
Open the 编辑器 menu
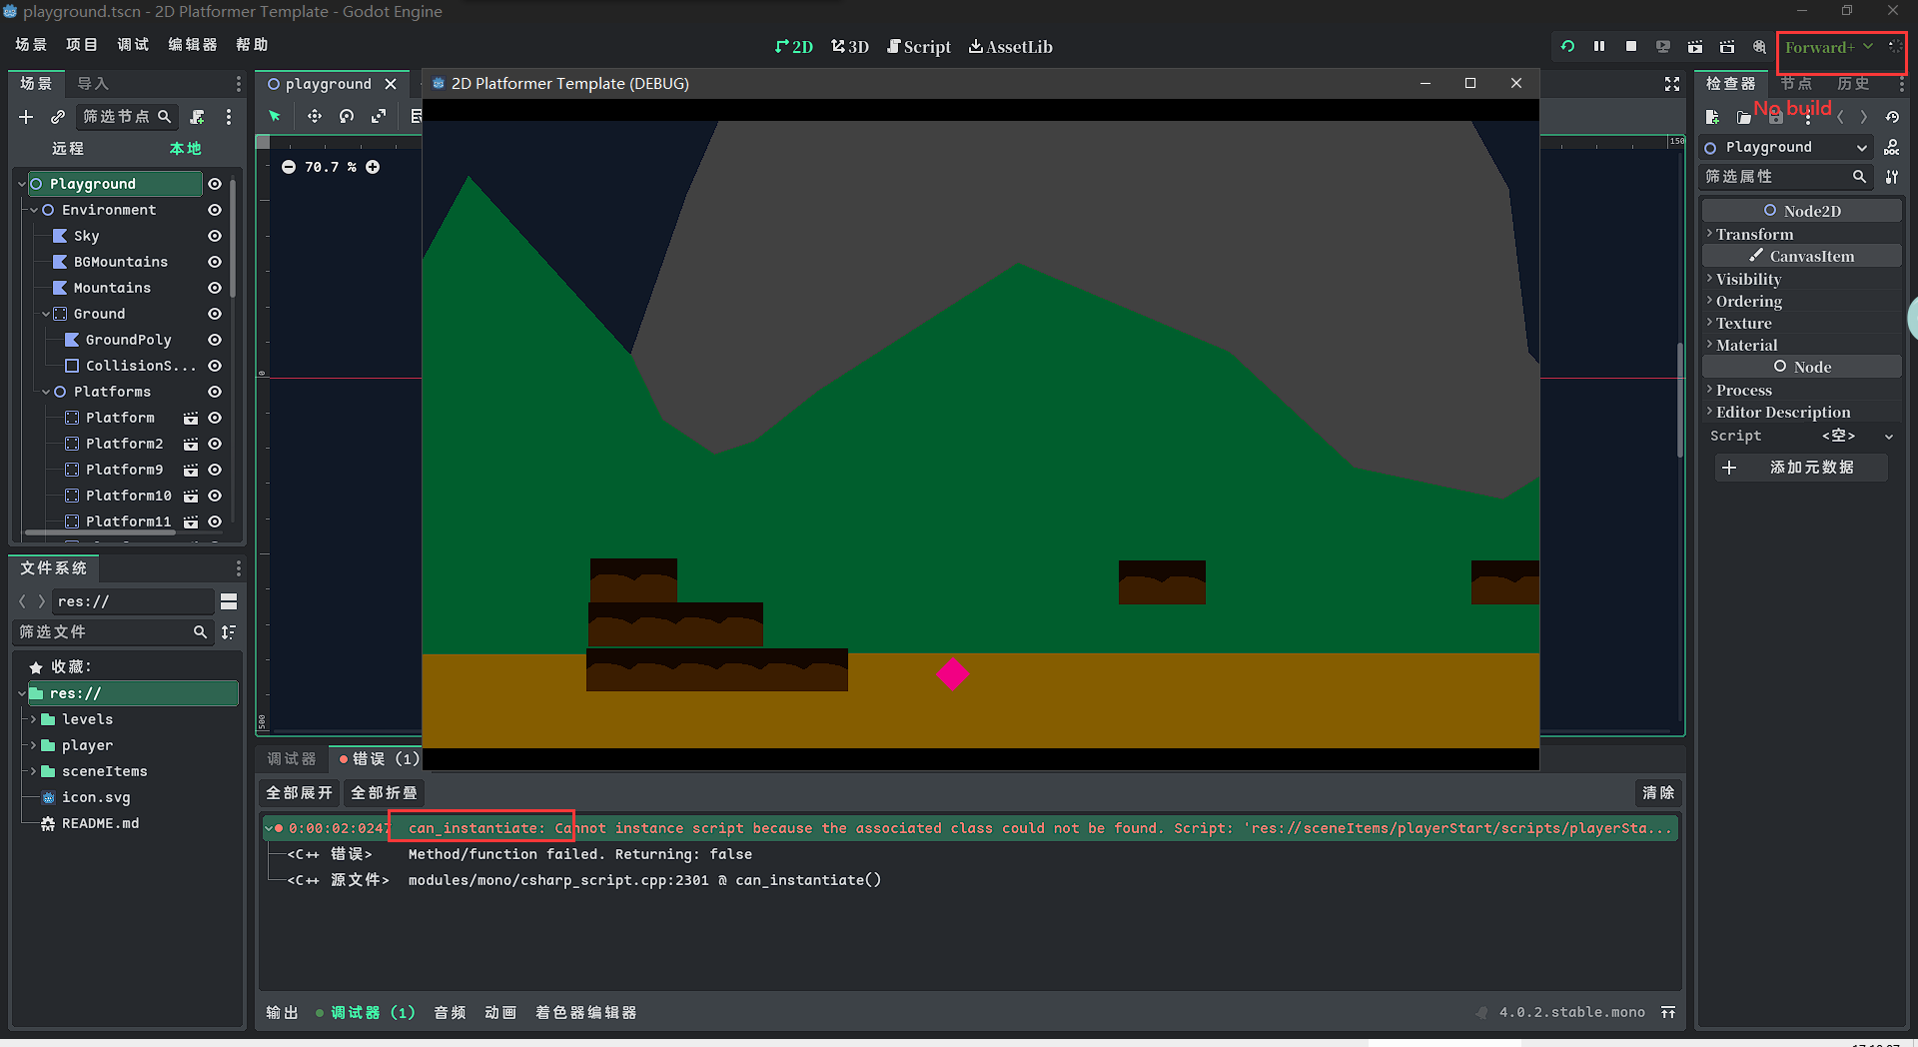click(x=192, y=44)
